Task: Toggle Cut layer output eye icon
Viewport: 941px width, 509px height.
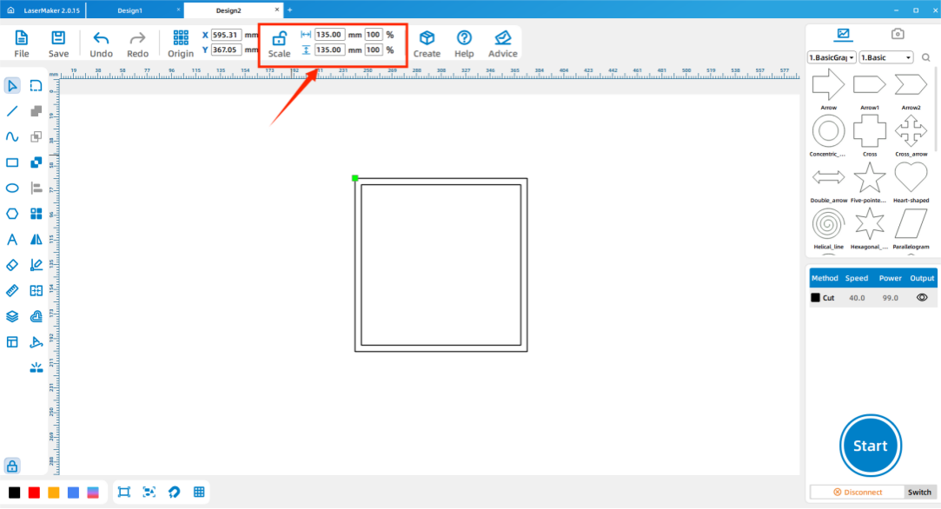Action: [922, 298]
